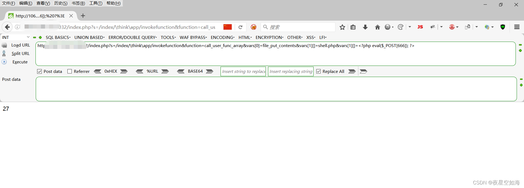Open the 文件(F) menu

point(8,3)
